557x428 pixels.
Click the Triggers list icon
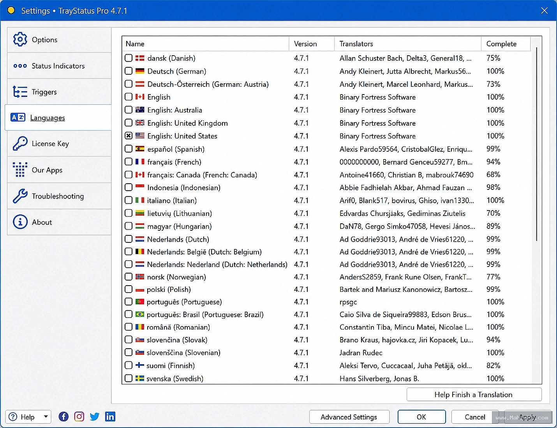tap(20, 92)
